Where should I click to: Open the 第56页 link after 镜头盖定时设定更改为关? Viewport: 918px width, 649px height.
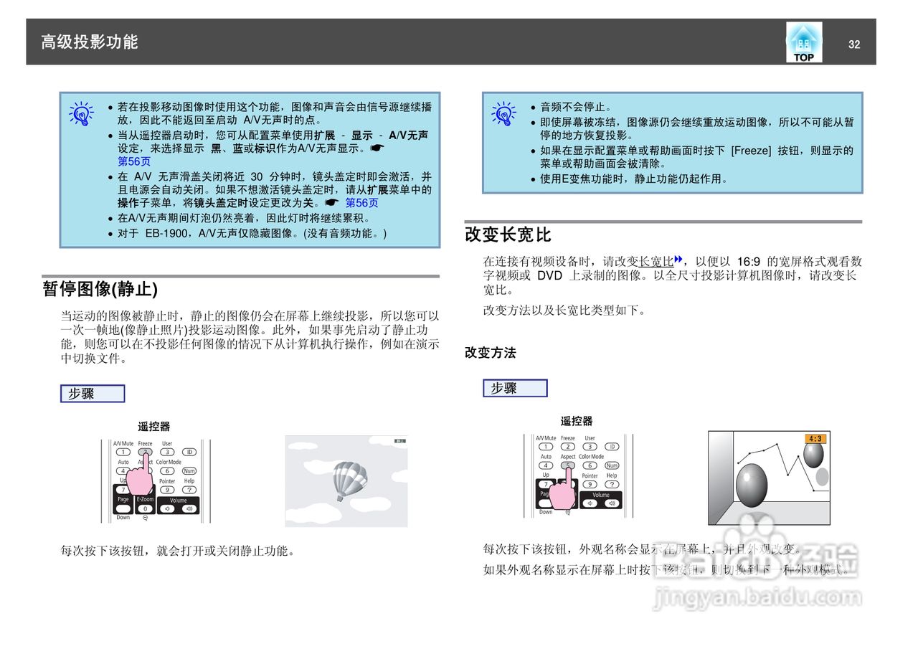[362, 203]
